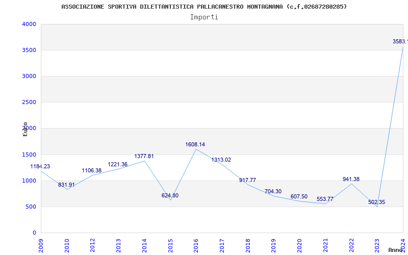Select the 2500 y-axis tick label

(29, 103)
